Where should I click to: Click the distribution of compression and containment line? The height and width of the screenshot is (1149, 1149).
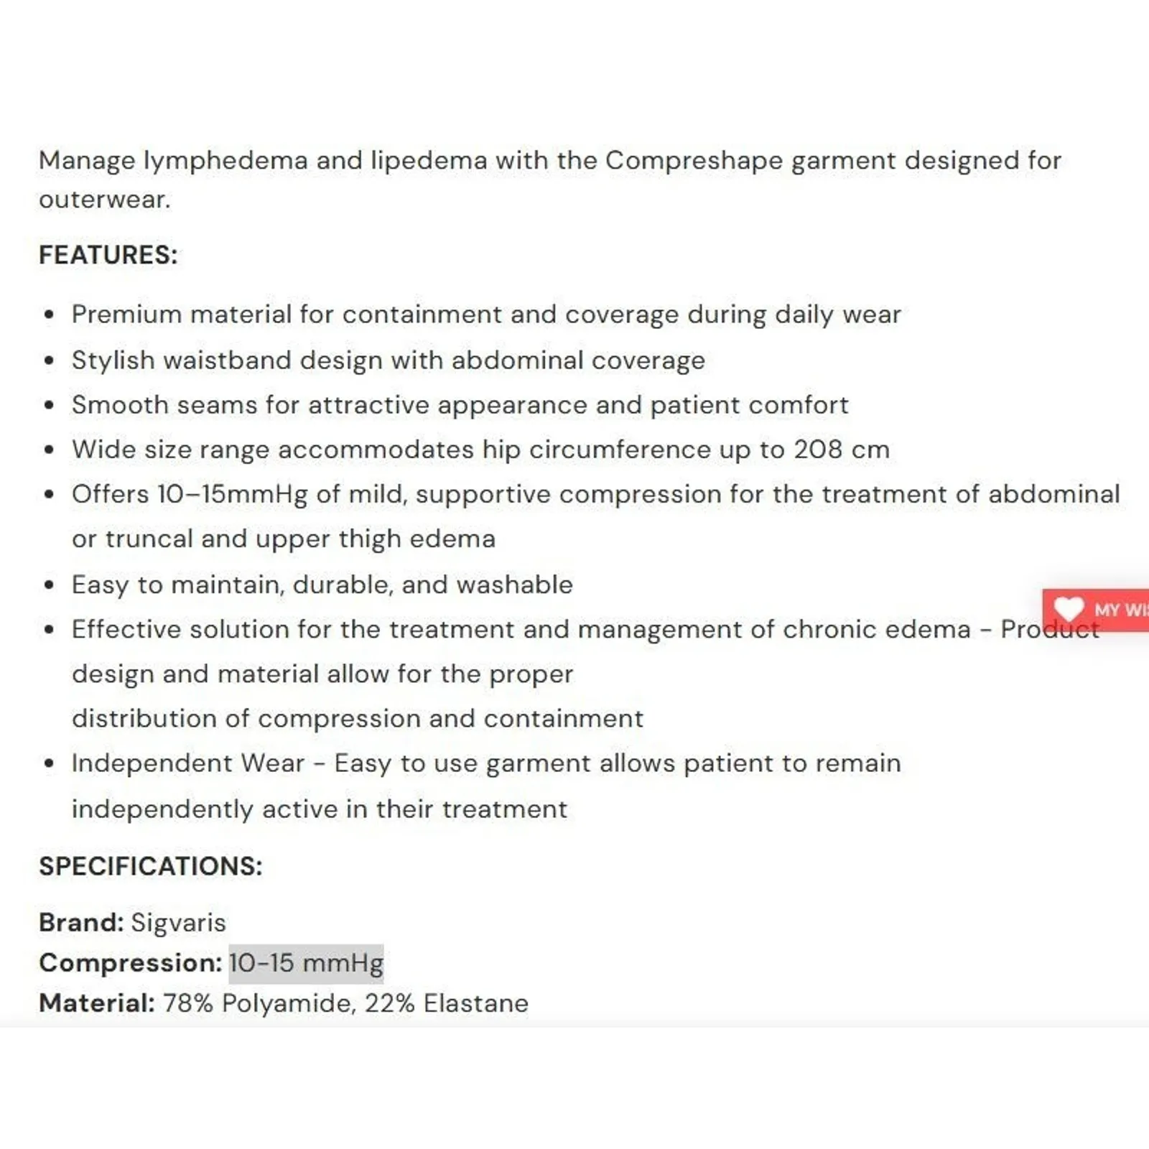tap(357, 718)
